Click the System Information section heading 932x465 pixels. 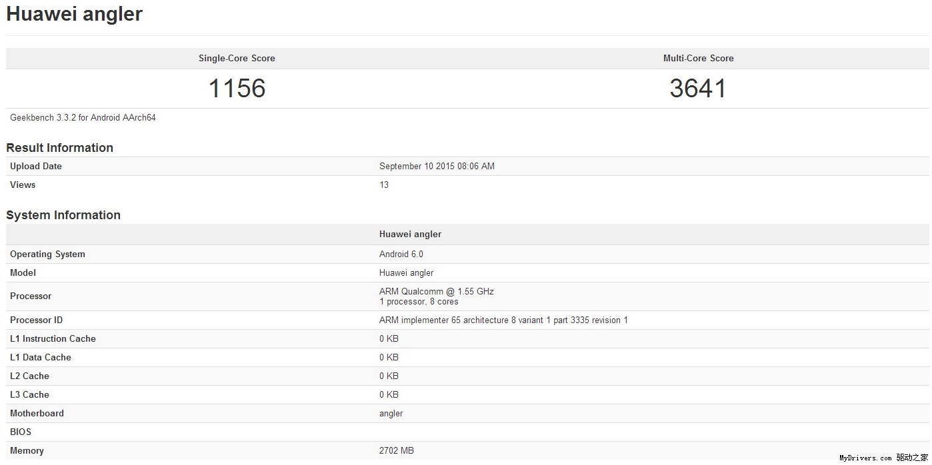click(63, 215)
